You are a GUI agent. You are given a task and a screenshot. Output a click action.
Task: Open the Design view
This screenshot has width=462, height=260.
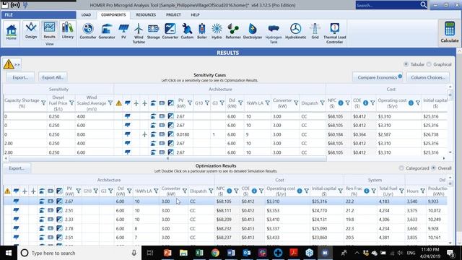click(31, 31)
